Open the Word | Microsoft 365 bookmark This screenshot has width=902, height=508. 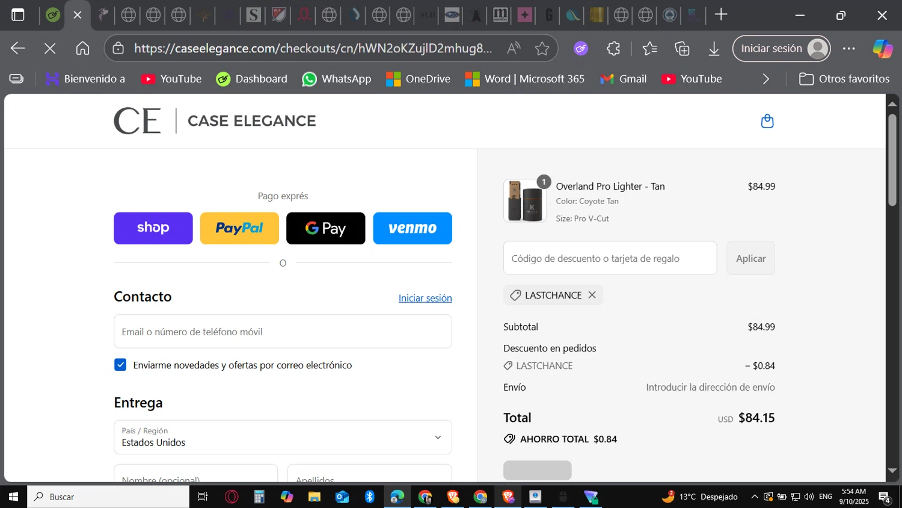point(525,79)
